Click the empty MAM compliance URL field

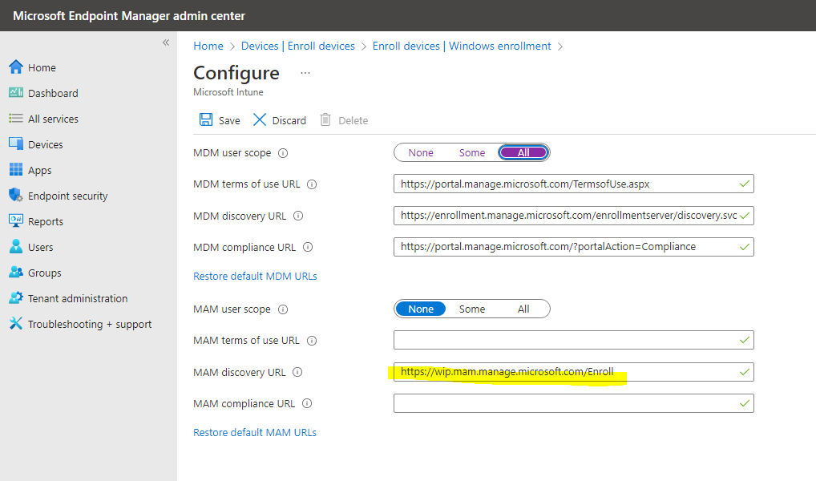click(x=573, y=403)
